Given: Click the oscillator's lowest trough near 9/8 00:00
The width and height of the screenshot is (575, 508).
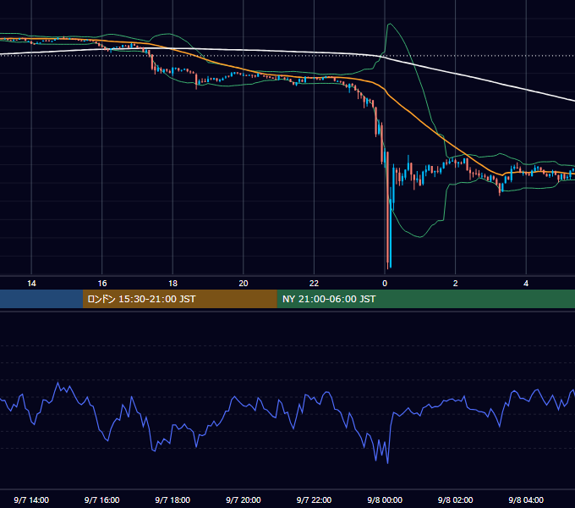Looking at the screenshot, I should (387, 462).
